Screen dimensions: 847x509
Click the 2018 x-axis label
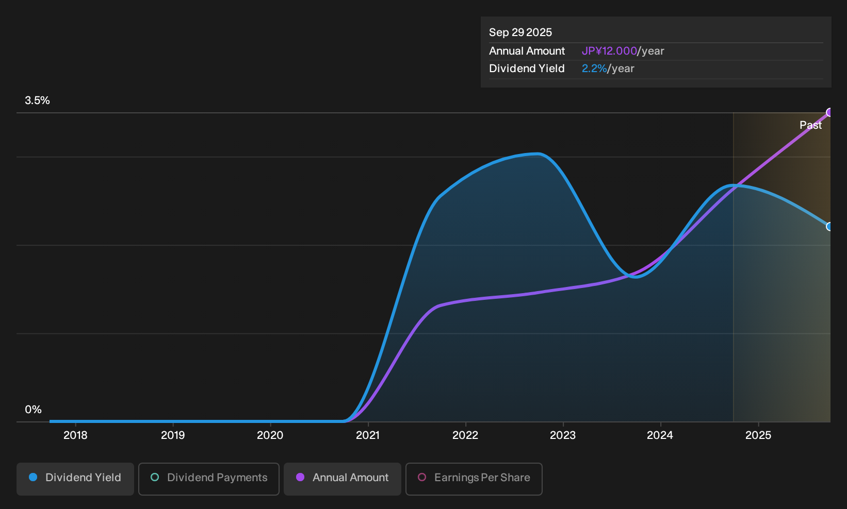75,435
